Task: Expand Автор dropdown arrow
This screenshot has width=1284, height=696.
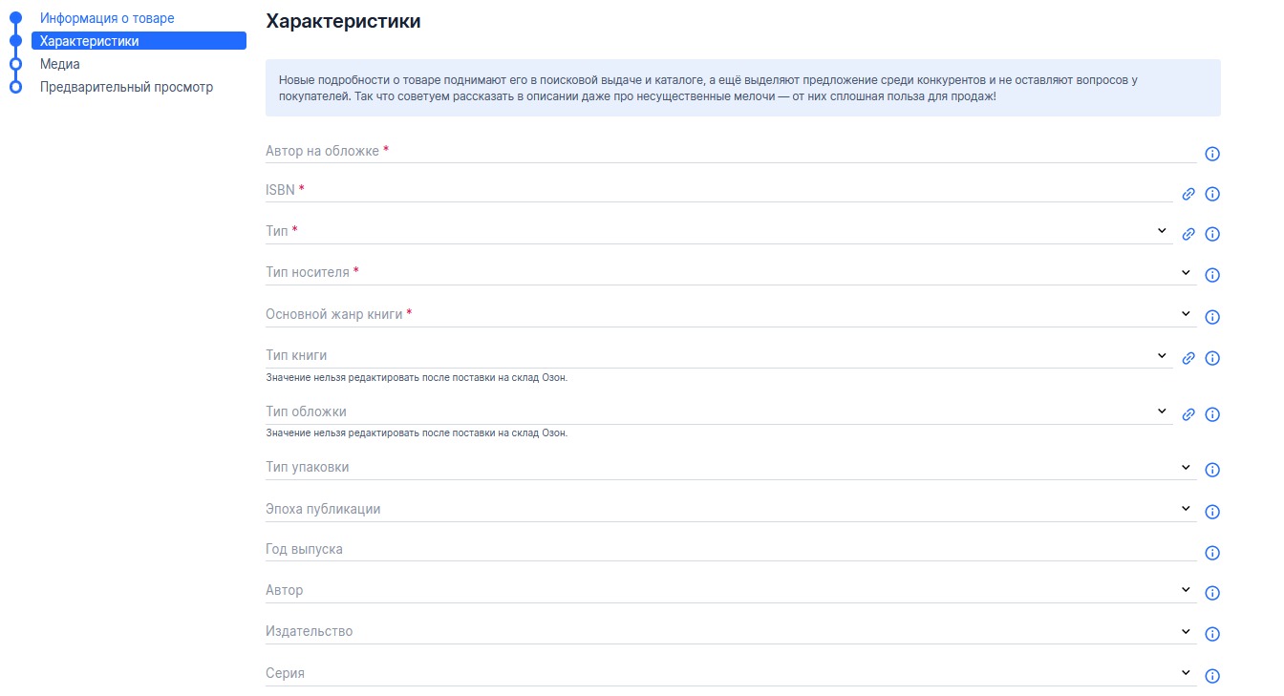Action: pyautogui.click(x=1186, y=590)
